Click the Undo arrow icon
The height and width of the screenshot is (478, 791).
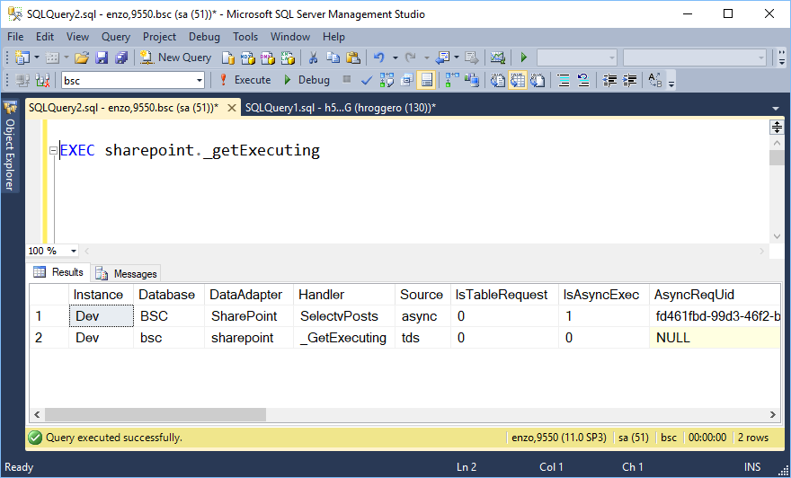(378, 58)
